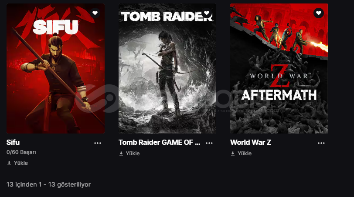This screenshot has height=197, width=354.
Task: Click the Tomb Raider GAME OF title
Action: click(x=160, y=142)
